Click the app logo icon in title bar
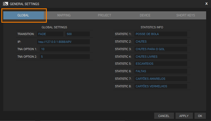This screenshot has width=211, height=121. (x=5, y=4)
